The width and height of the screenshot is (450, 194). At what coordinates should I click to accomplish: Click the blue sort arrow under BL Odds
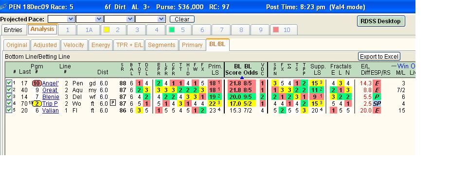(x=242, y=78)
